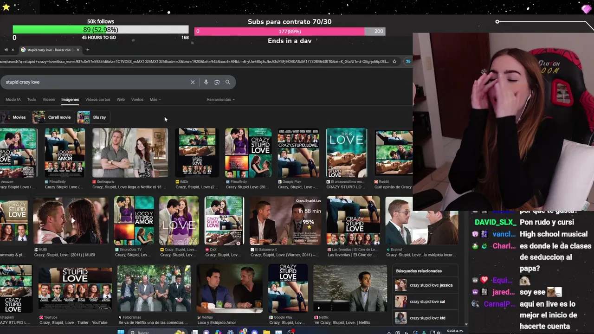Click chat message 'High school musical'
The width and height of the screenshot is (594, 334).
tap(554, 234)
